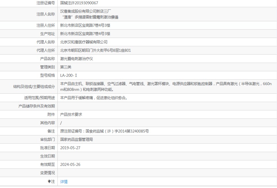Select agent address 北京市朝阳区朝阳门外大街甲6号8层1座801
The image size is (277, 188).
click(x=96, y=50)
